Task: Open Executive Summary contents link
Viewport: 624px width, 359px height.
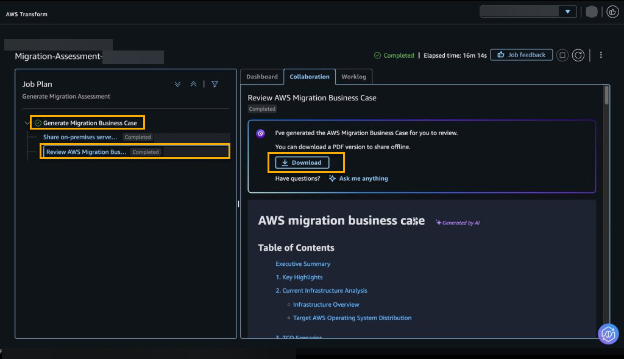Action: pyautogui.click(x=303, y=264)
